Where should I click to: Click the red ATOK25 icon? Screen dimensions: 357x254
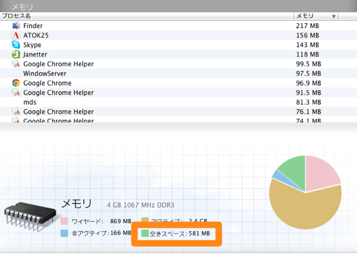[15, 35]
